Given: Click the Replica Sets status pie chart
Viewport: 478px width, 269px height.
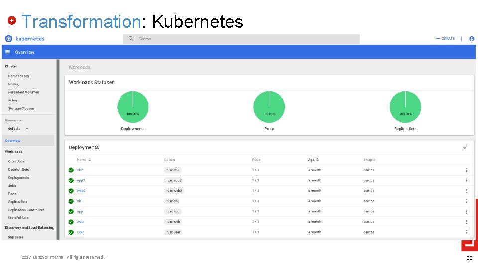Looking at the screenshot, I should click(x=405, y=107).
